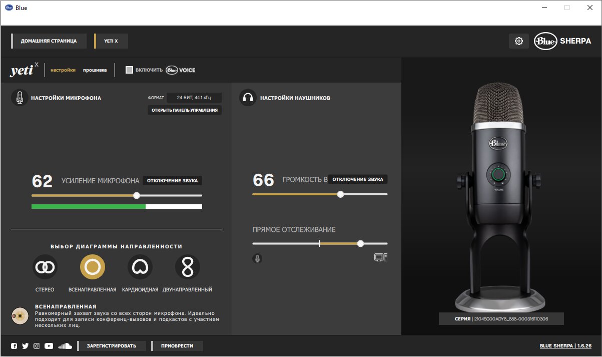Pick the Bidirectional figure-eight pattern icon
Viewport: 602px width, 357px height.
coord(188,267)
